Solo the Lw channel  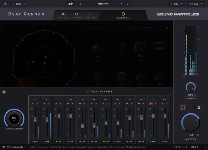coord(84,103)
